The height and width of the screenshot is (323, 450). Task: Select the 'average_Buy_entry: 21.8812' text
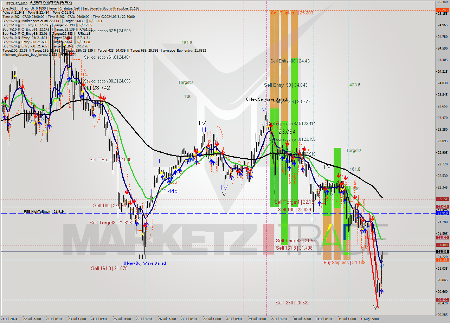[x=185, y=50]
